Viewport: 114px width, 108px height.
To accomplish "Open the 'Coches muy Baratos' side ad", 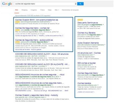I will coord(87,33).
